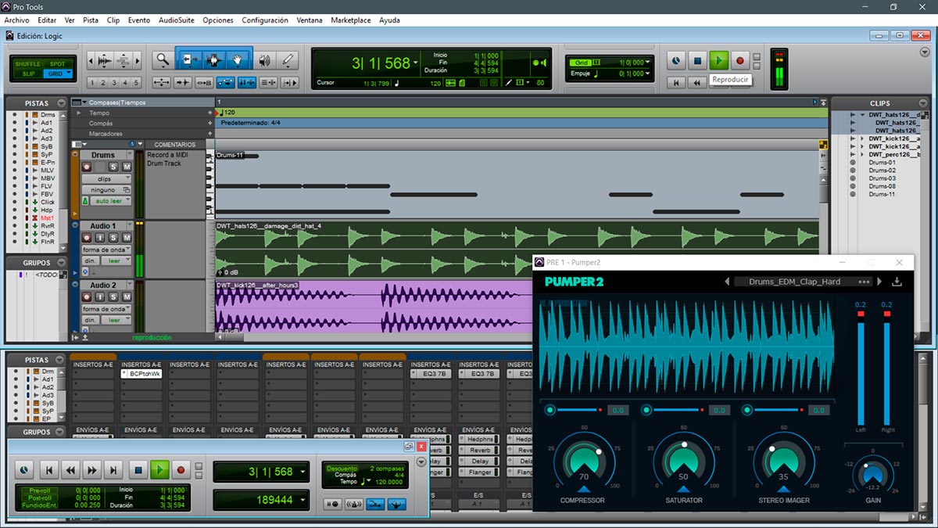Viewport: 938px width, 528px height.
Task: Click Play in the floating Transport window
Action: click(159, 470)
